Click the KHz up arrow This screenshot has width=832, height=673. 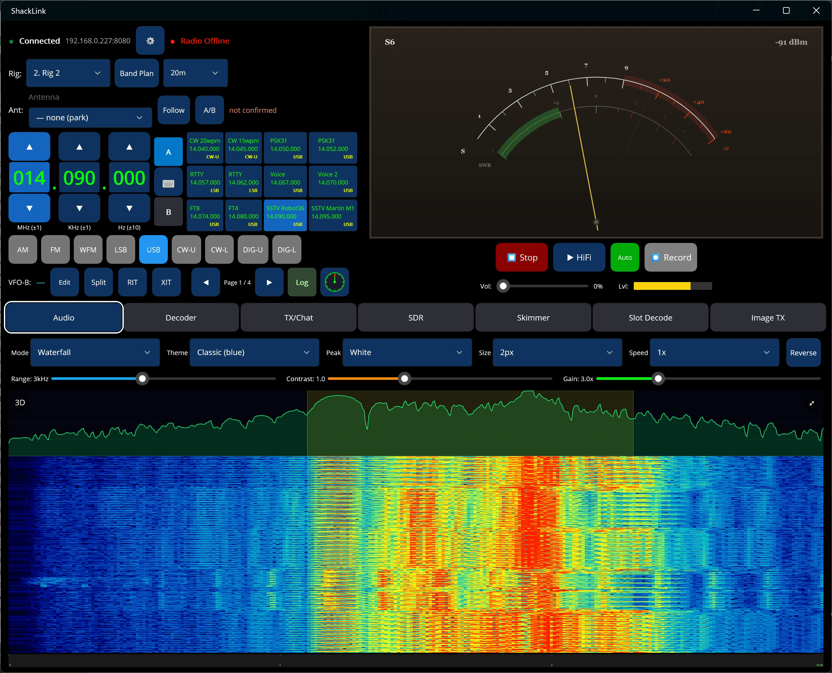click(79, 147)
